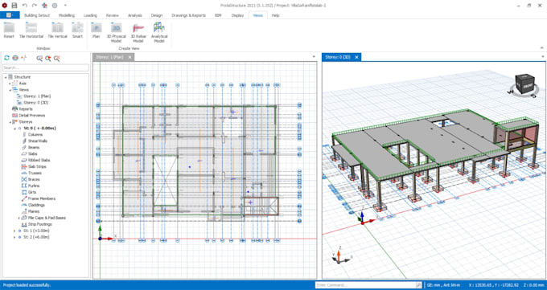Close the Storey: 1 (Plan) view tab
Image resolution: width=547 pixels, height=290 pixels.
130,57
